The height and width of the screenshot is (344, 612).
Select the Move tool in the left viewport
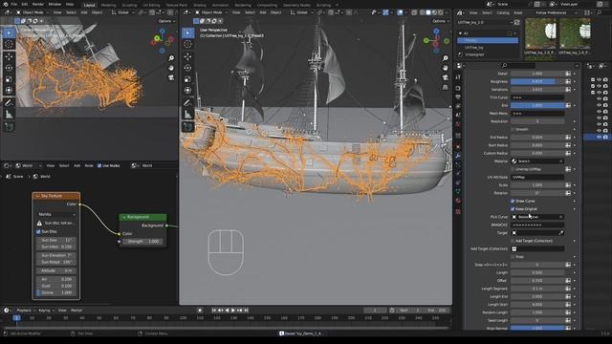tap(9, 56)
